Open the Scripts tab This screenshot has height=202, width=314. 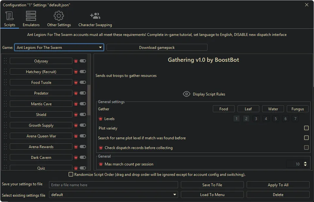point(9,19)
